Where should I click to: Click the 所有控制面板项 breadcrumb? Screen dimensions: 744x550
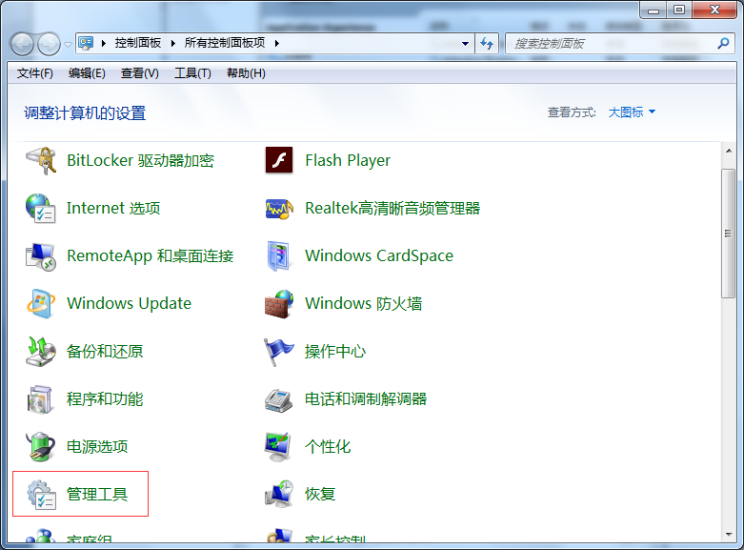225,43
